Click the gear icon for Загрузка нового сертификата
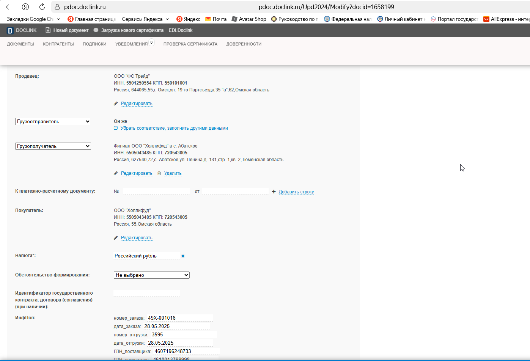The image size is (530, 361). [x=96, y=30]
